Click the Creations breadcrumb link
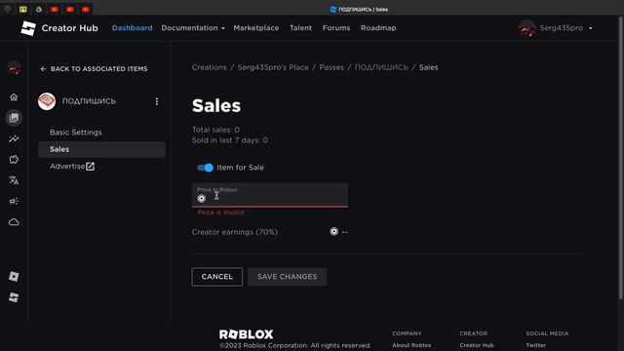The image size is (624, 351). tap(210, 67)
